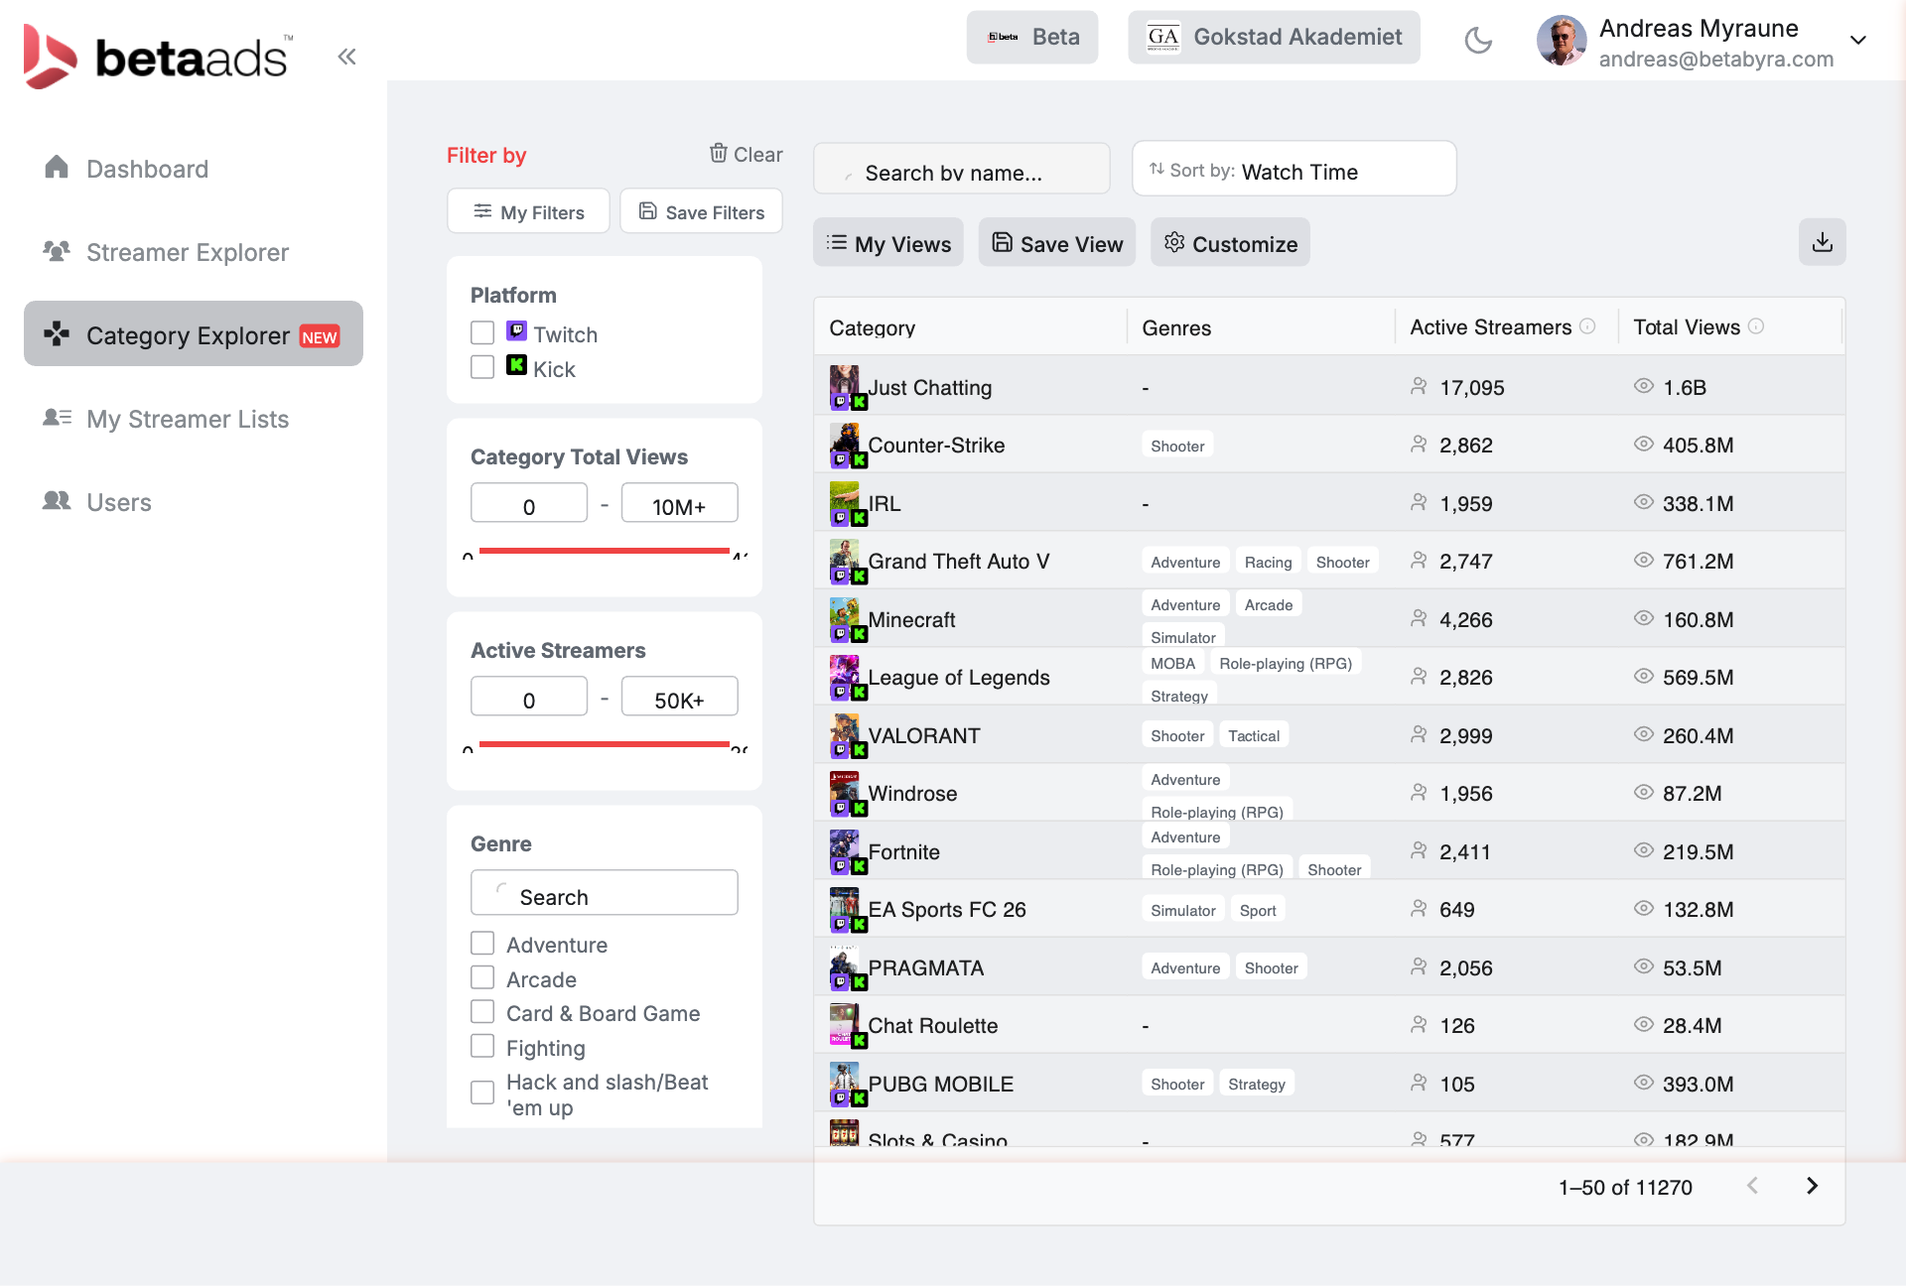Click the Save View button

pyautogui.click(x=1057, y=243)
